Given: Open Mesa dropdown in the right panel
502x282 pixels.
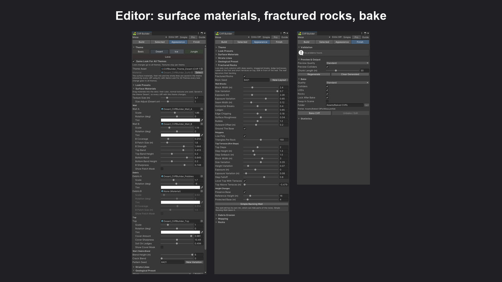Looking at the screenshot, I should [315, 37].
